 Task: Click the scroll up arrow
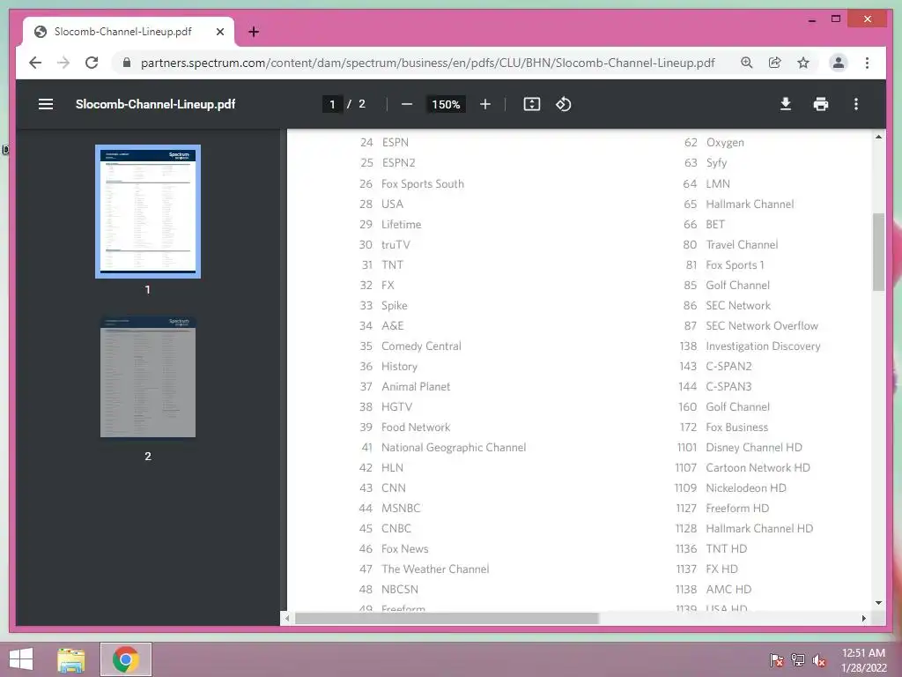point(878,137)
